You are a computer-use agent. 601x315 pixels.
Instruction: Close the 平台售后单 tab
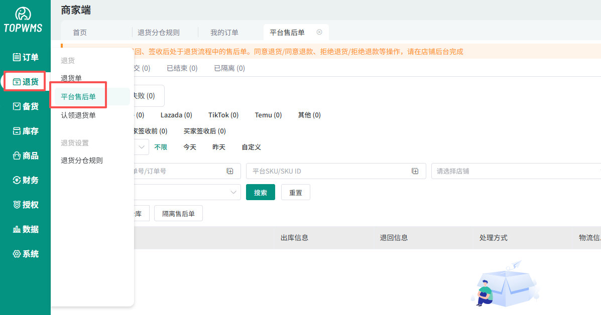[x=319, y=32]
